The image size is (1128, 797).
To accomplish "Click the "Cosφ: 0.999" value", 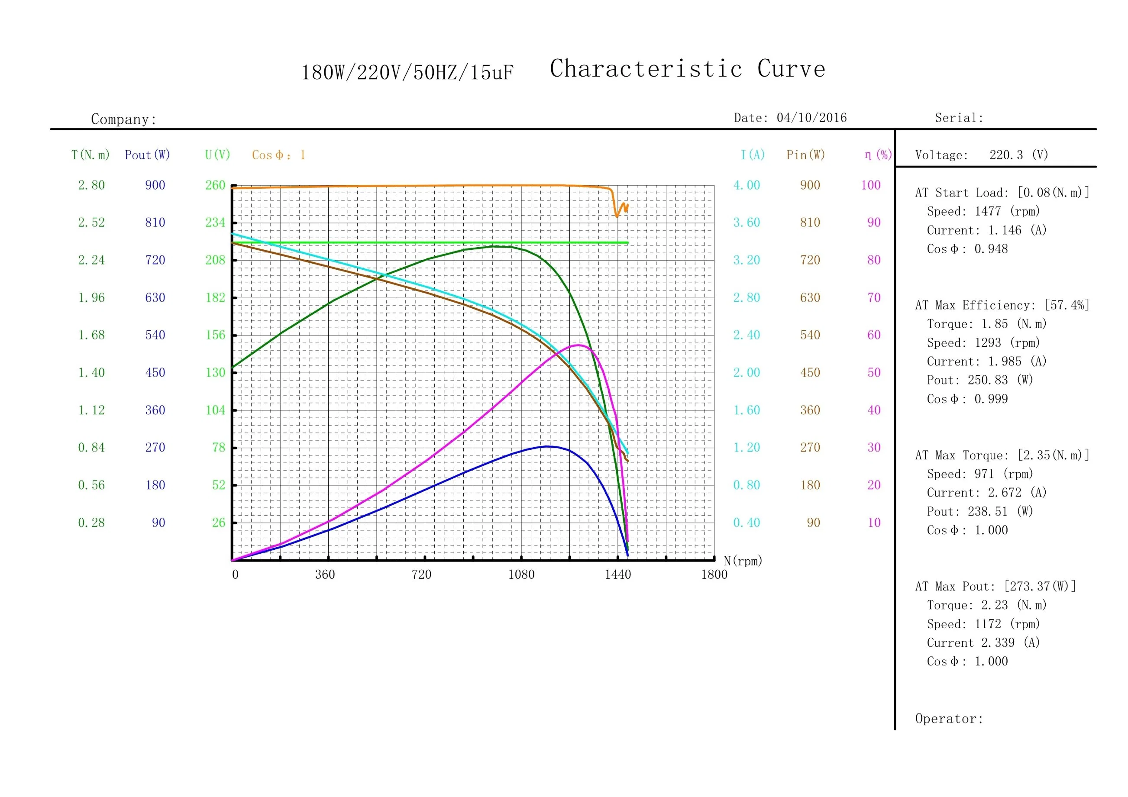I will coord(967,399).
